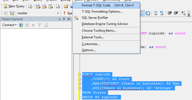Click the 'Object Explorer' panel title
This screenshot has width=192, height=100.
click(x=12, y=19)
